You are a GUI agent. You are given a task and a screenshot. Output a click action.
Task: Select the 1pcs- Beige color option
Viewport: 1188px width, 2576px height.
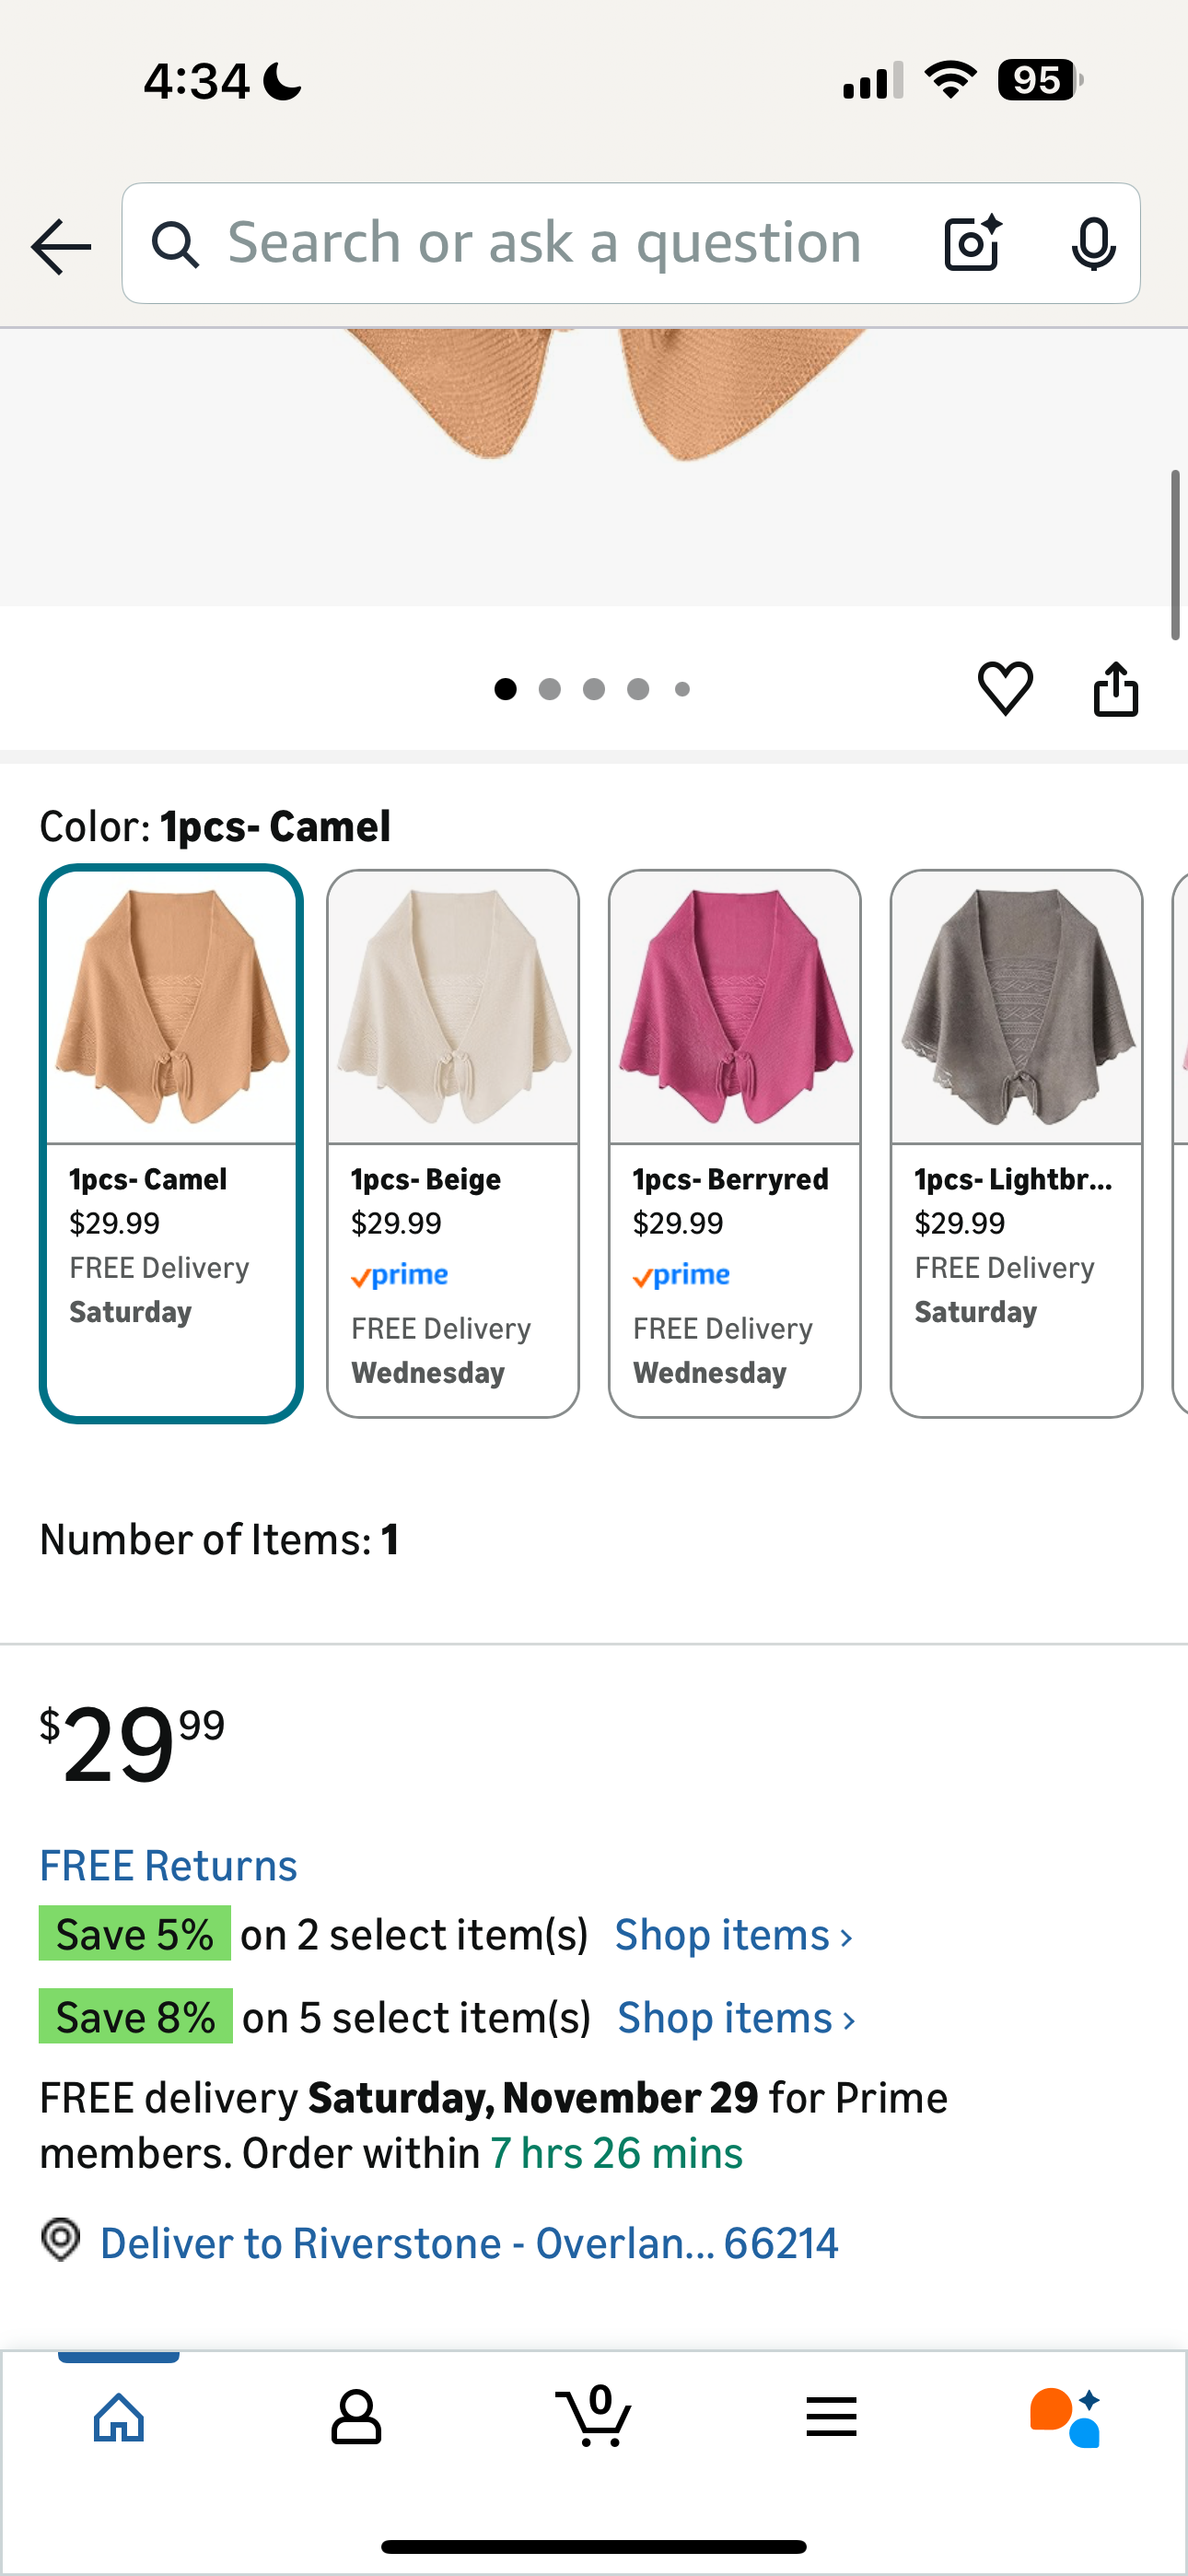[x=453, y=1140]
